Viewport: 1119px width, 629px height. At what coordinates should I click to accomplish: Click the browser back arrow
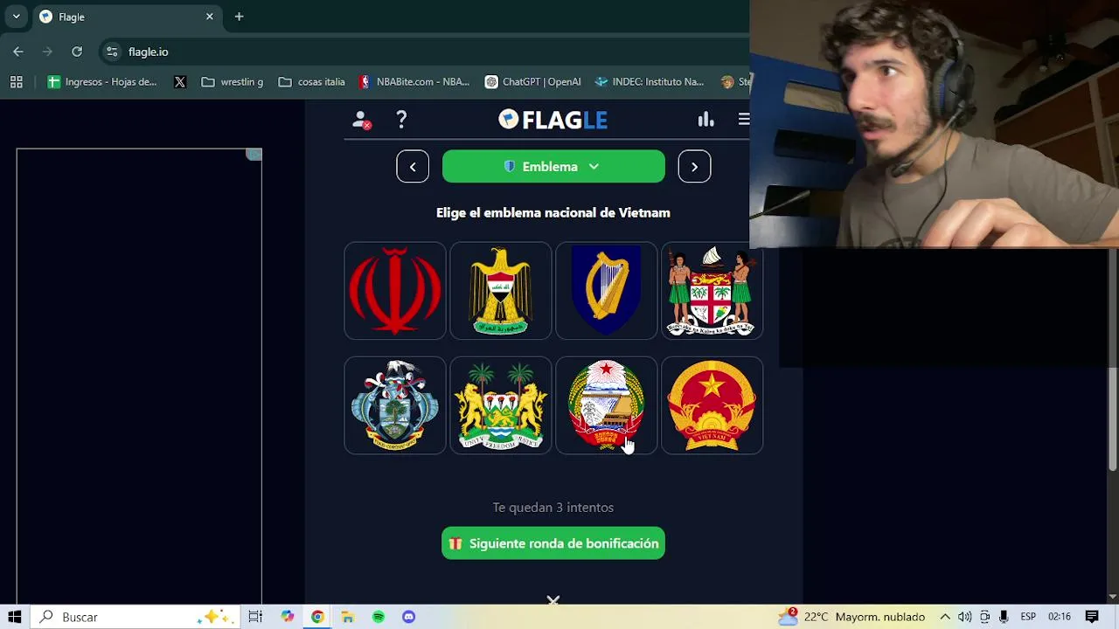pyautogui.click(x=18, y=52)
